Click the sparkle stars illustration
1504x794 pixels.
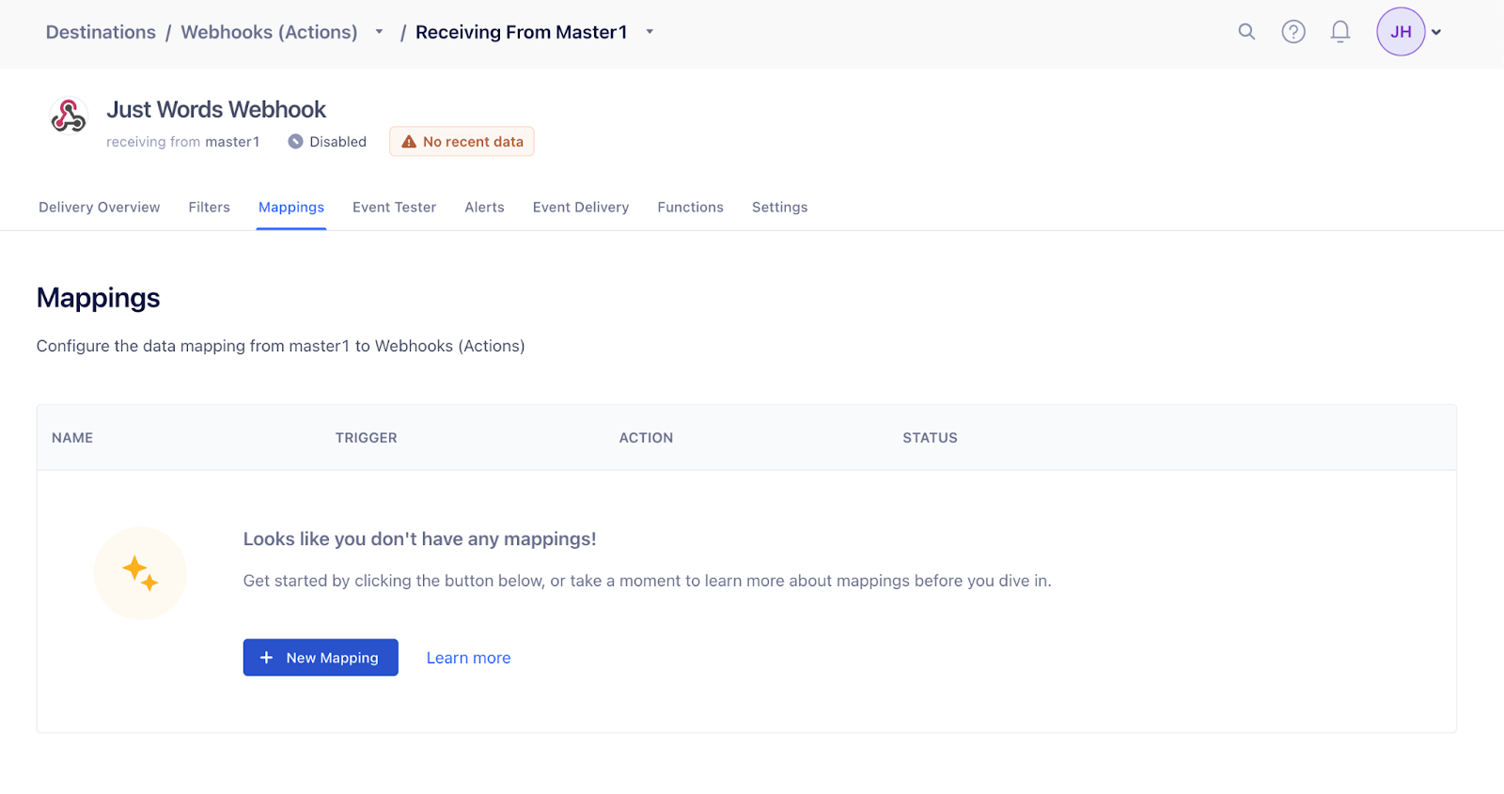(x=140, y=572)
